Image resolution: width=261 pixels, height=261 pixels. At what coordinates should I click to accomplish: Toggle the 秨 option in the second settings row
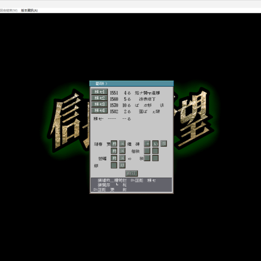tap(114, 151)
